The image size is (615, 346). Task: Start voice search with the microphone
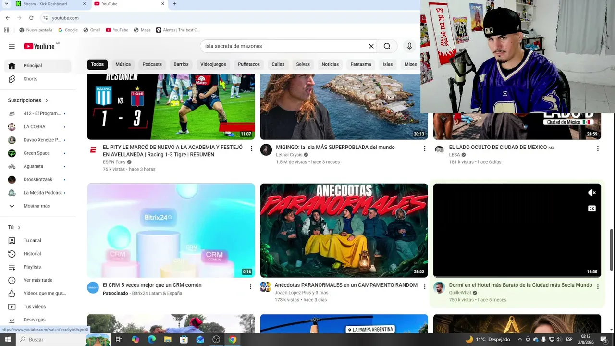(409, 46)
